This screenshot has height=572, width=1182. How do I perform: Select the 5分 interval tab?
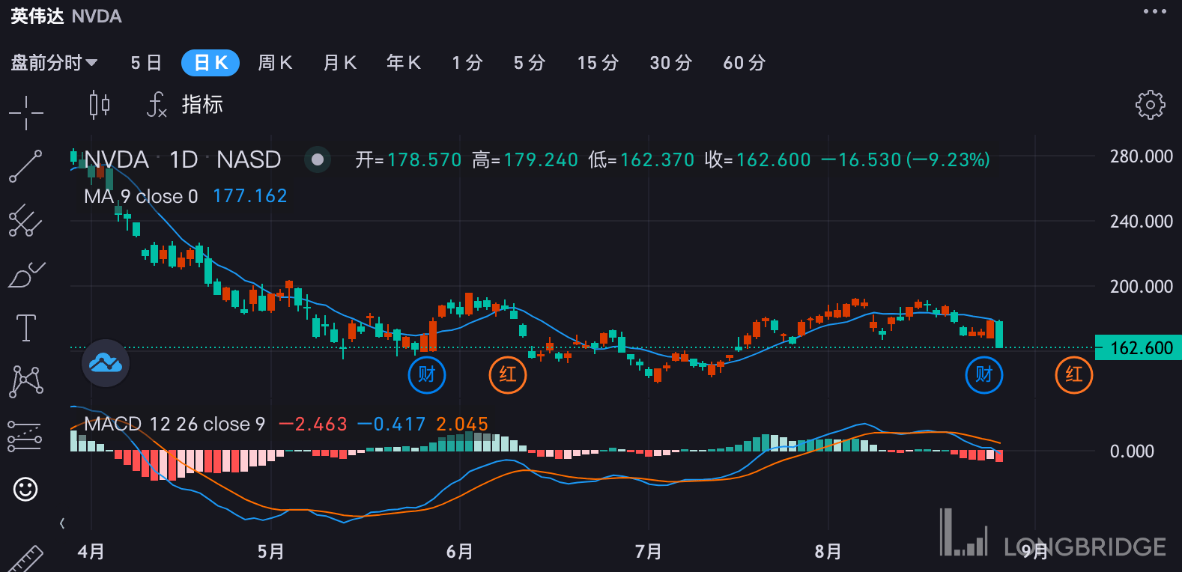tap(530, 63)
